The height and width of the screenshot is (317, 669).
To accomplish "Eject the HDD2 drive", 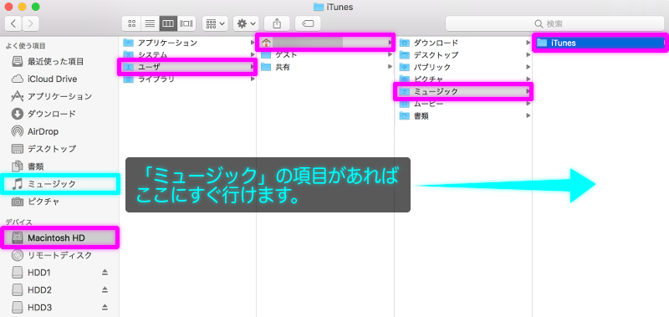I will point(105,290).
